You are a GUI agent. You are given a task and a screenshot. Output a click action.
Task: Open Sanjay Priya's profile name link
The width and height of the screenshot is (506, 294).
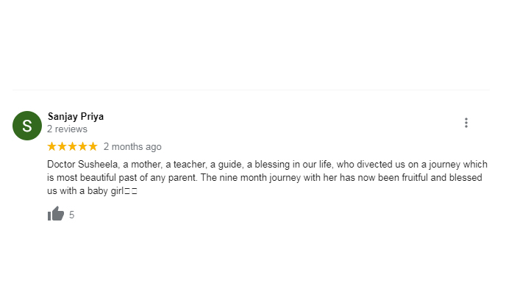click(76, 116)
